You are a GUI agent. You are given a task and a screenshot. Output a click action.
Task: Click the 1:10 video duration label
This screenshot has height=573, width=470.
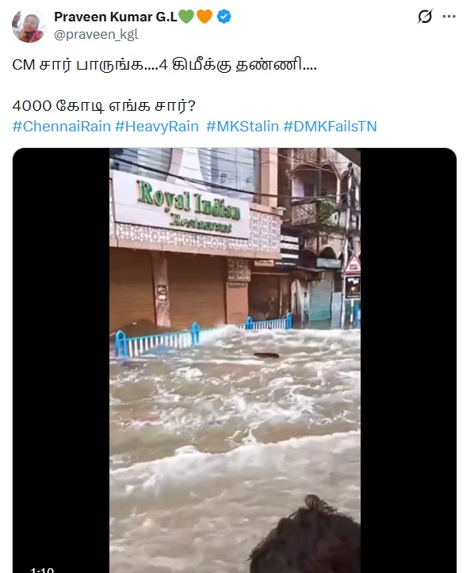42,570
